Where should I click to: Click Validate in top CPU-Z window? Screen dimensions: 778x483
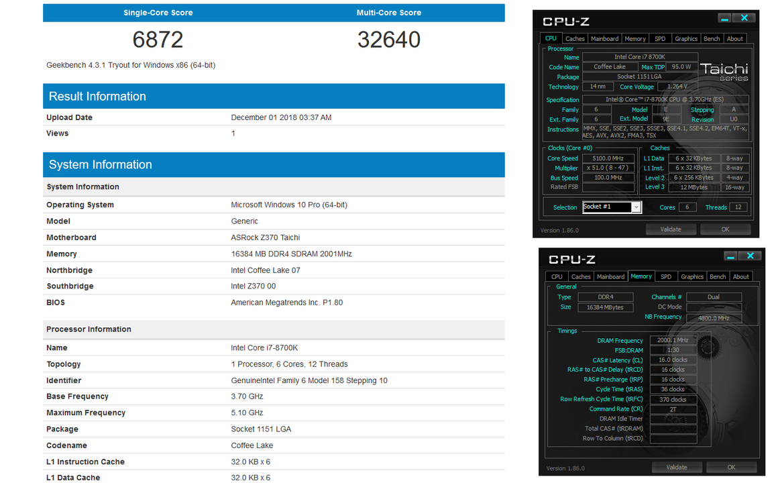[671, 229]
